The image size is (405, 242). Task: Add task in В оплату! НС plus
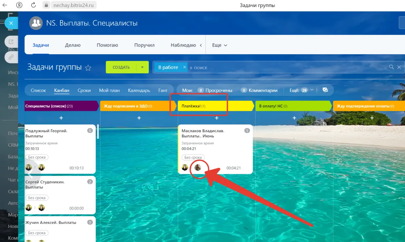(x=294, y=118)
